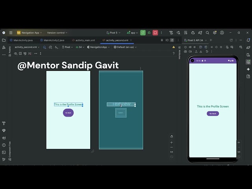Switch to activity_main.xml tab
Image resolution: width=252 pixels, height=189 pixels.
click(83, 40)
